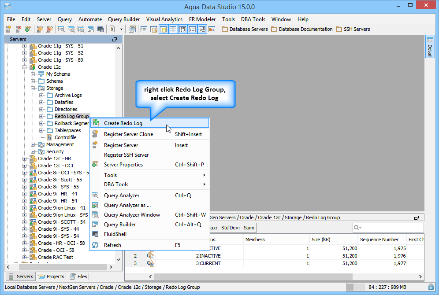Click the FluidShell toolbar icon
Viewport: 439px width, 295px height.
(x=100, y=29)
